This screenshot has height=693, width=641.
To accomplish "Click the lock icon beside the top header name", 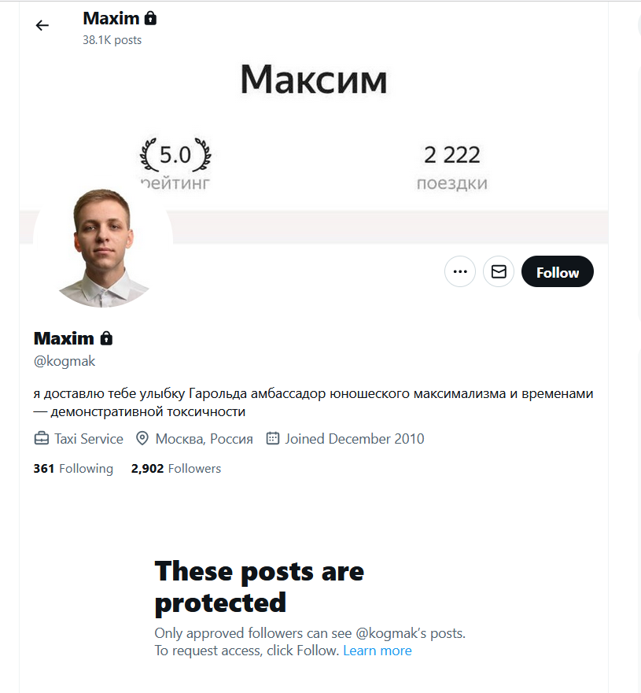I will (x=151, y=18).
